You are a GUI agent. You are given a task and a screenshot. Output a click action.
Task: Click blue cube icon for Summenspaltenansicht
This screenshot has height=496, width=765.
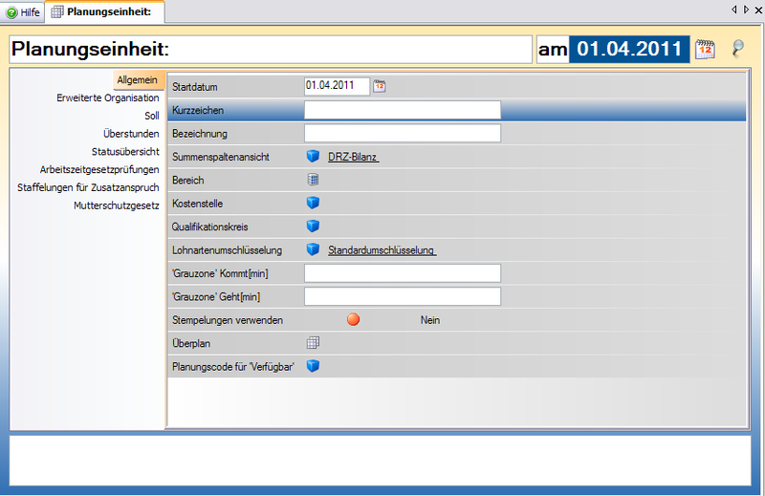coord(313,157)
